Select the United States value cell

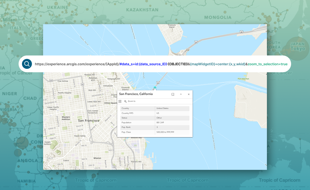pyautogui.click(x=162, y=108)
